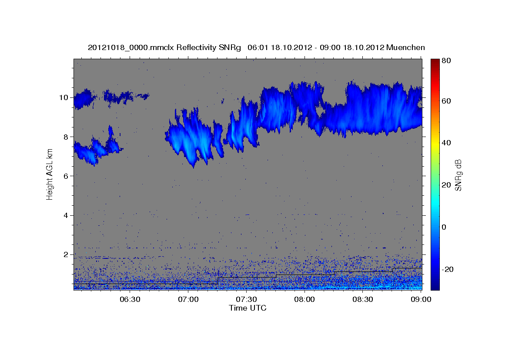Click the colorbar value 20
The width and height of the screenshot is (522, 348).
coord(446,185)
